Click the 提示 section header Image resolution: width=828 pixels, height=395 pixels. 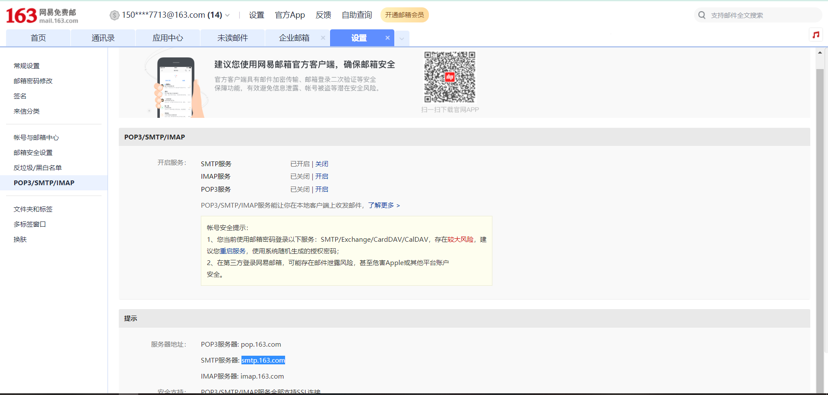point(464,318)
